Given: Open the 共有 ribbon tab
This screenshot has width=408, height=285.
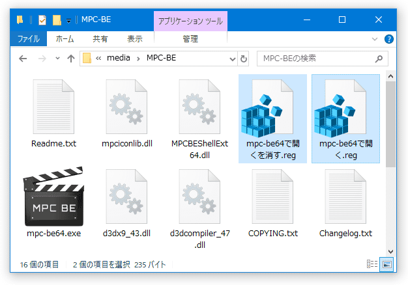Looking at the screenshot, I should coord(100,39).
